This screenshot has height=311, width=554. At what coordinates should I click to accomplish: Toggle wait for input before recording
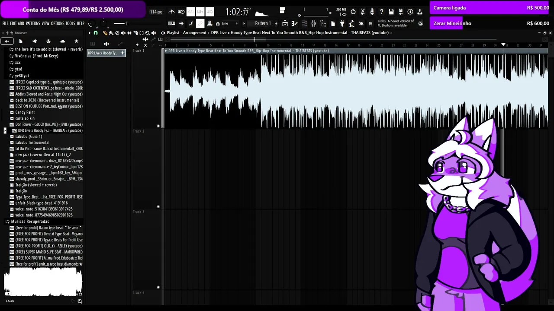[x=181, y=12]
